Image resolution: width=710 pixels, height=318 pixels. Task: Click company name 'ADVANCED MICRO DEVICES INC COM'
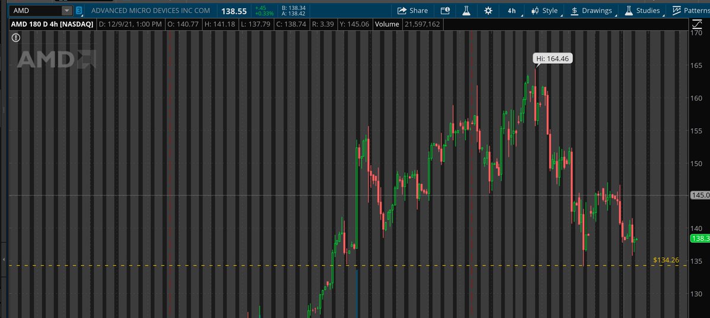pyautogui.click(x=150, y=11)
